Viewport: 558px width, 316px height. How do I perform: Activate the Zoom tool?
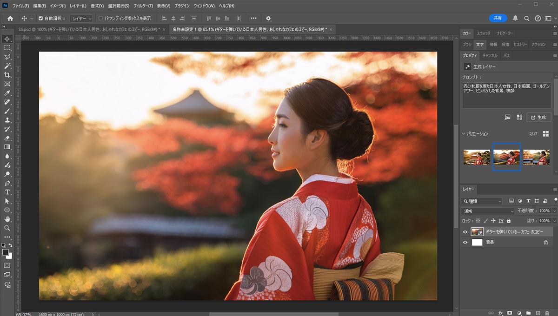click(7, 228)
